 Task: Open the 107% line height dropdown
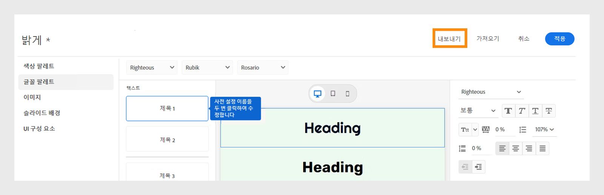point(544,129)
